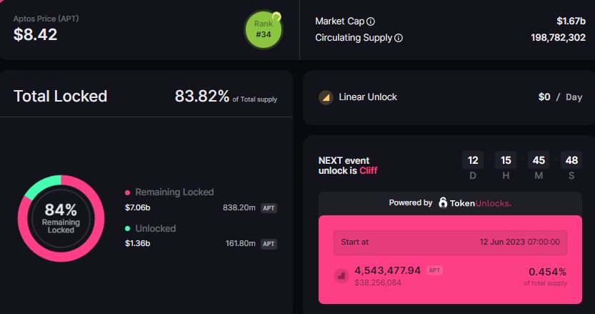Click the pink Remaining Locked legend dot
Image resolution: width=595 pixels, height=314 pixels.
pyautogui.click(x=128, y=192)
